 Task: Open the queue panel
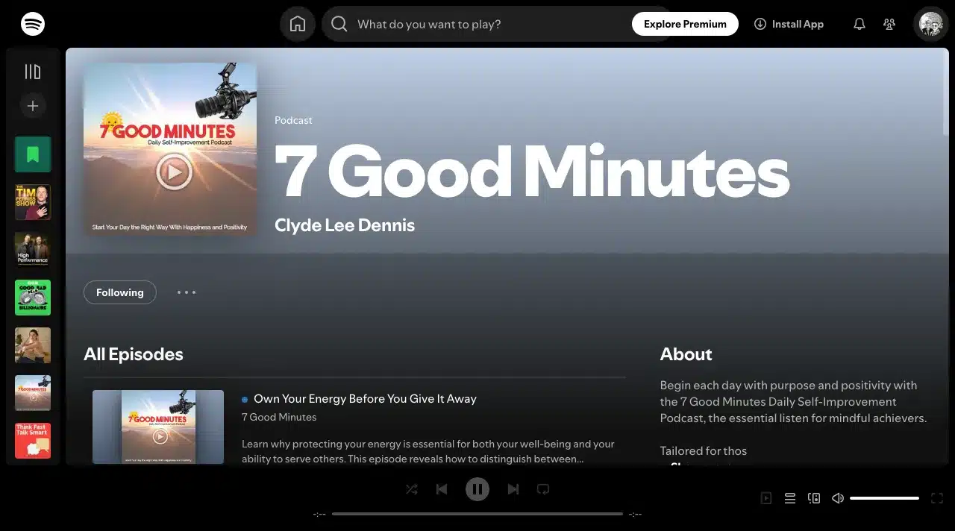click(790, 497)
